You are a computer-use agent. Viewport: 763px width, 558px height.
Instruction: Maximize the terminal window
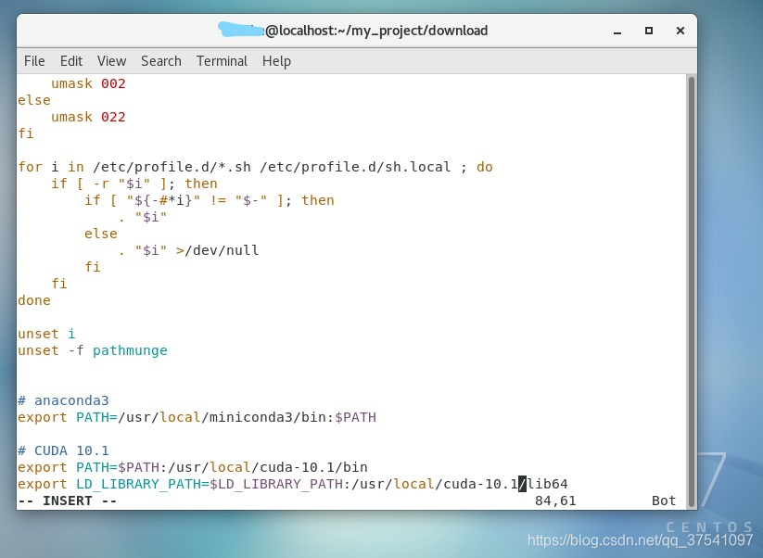point(649,31)
